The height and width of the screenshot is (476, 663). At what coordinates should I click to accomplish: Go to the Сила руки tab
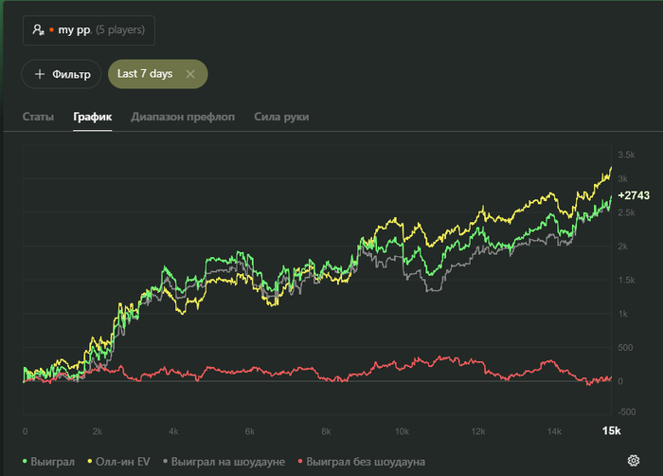pos(281,117)
